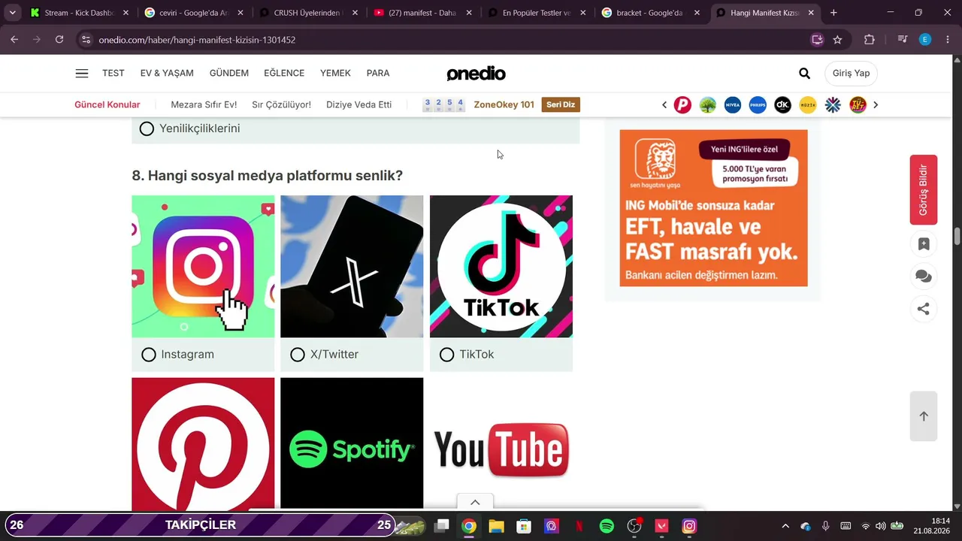Open the yellow Müzik channel icon
The image size is (962, 541).
pos(808,105)
